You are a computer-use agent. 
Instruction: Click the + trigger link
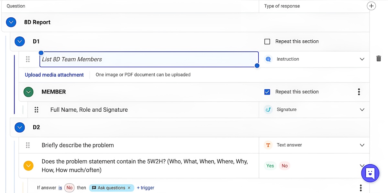point(145,188)
